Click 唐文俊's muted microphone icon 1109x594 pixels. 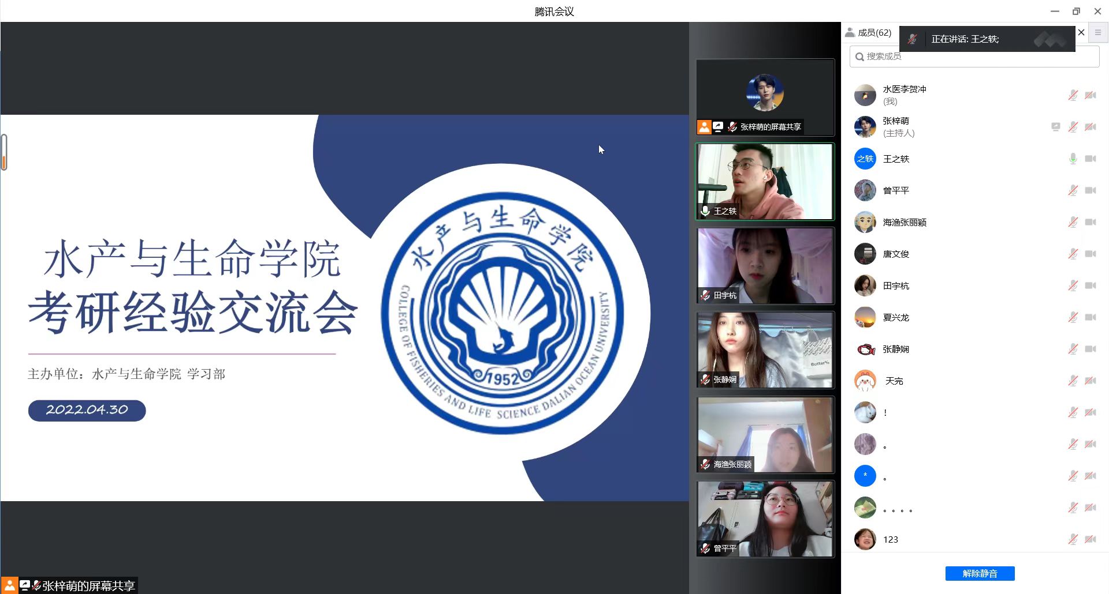(1073, 254)
